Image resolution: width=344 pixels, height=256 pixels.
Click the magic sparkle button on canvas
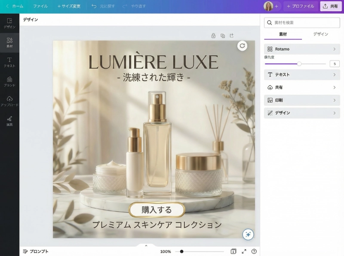click(x=248, y=234)
